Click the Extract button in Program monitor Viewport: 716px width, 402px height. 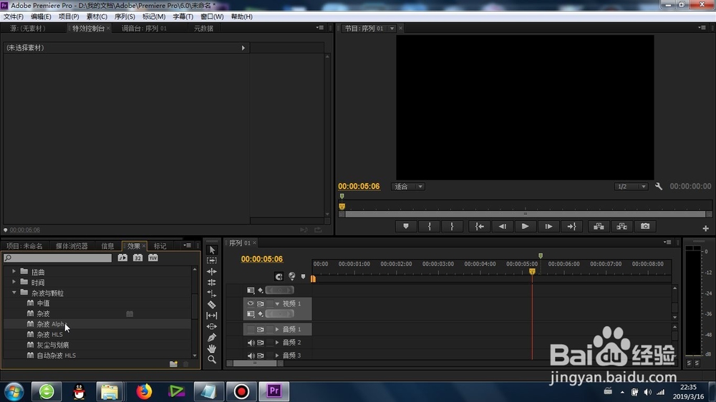(x=622, y=226)
